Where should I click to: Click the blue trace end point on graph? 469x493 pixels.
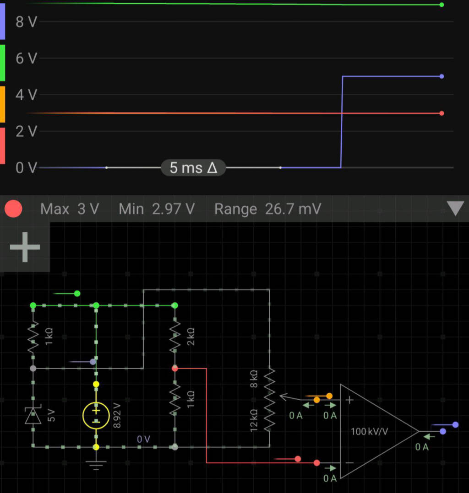442,76
